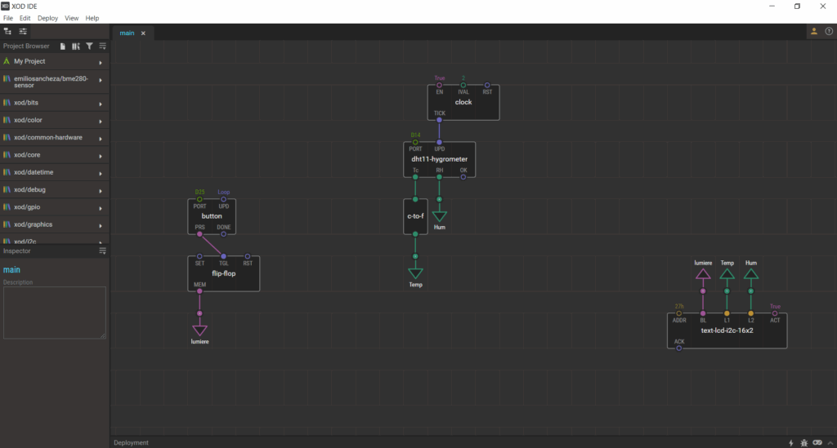Open the Help menu
Screen dimensions: 837x448
(92, 18)
